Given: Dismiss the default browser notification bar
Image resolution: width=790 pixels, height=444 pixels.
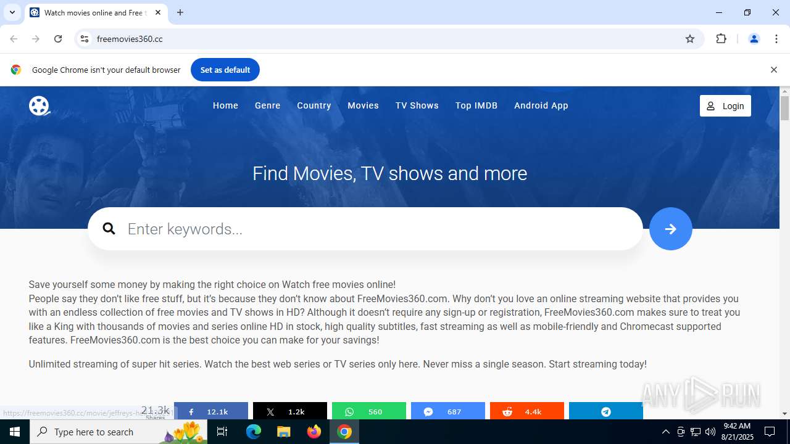Looking at the screenshot, I should (x=773, y=70).
